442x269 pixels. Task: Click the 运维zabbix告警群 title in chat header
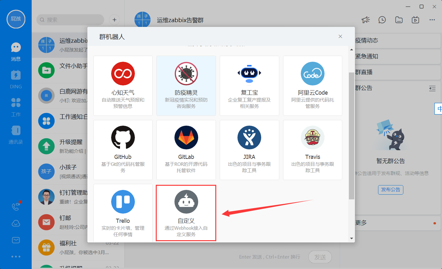(x=180, y=20)
